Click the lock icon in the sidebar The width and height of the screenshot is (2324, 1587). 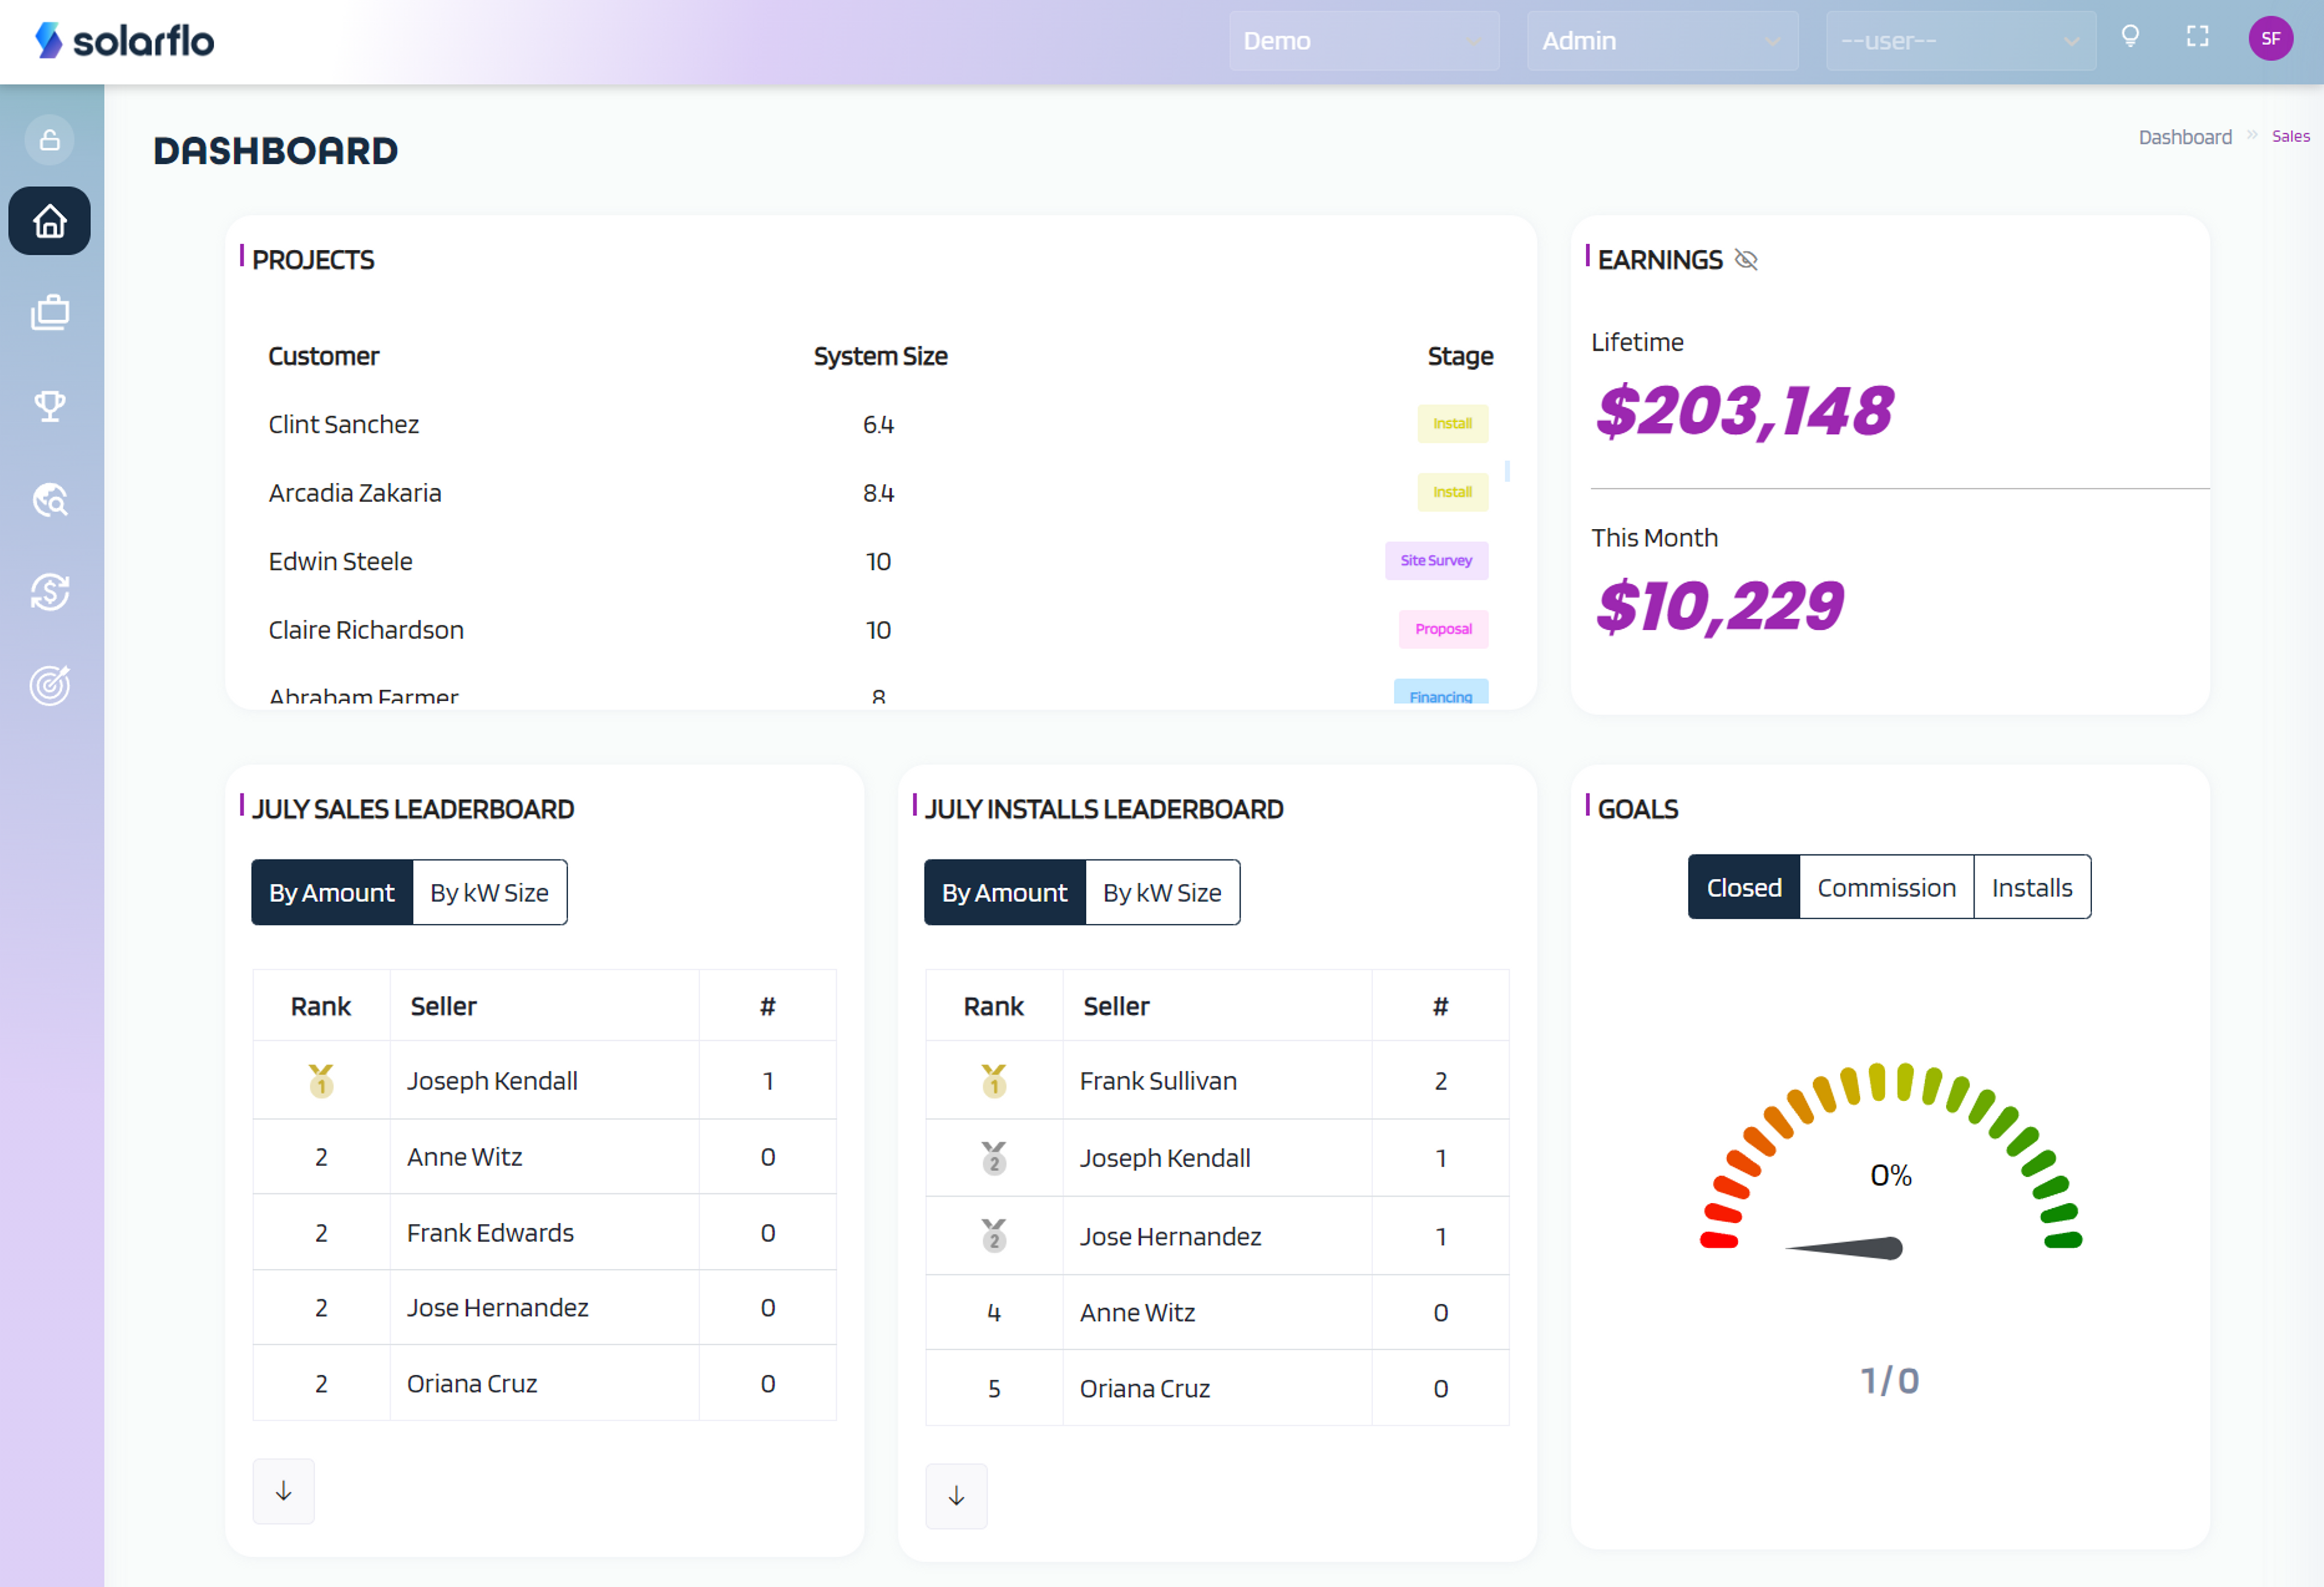(x=50, y=140)
